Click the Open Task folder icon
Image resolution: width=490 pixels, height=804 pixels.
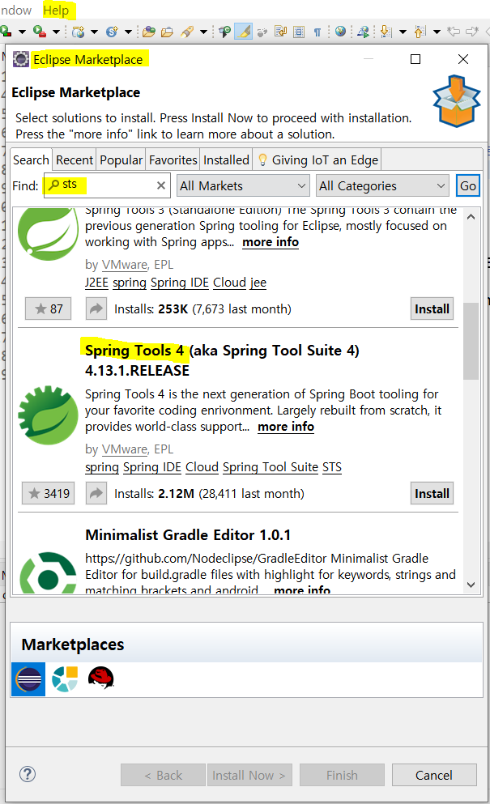click(x=168, y=32)
